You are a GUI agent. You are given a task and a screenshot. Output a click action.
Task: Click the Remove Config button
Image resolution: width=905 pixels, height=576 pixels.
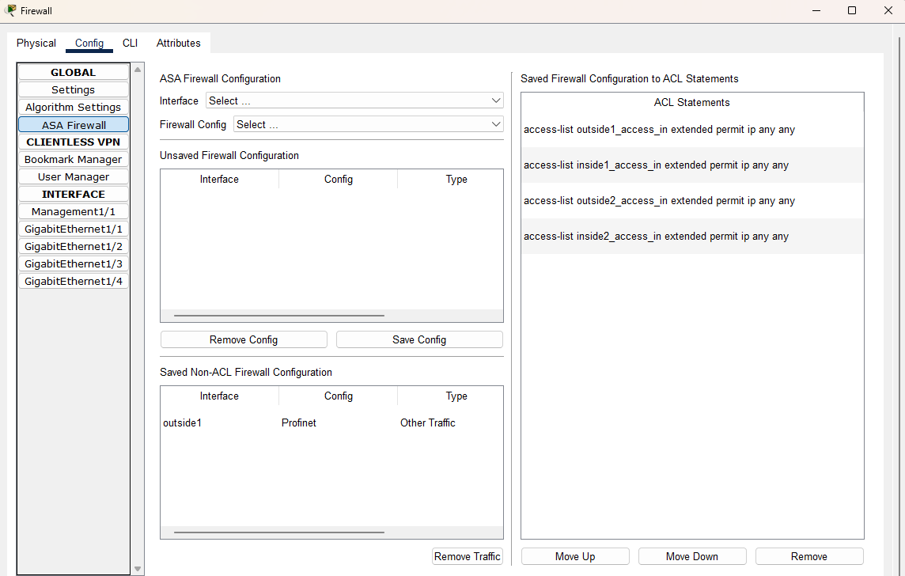(x=243, y=339)
